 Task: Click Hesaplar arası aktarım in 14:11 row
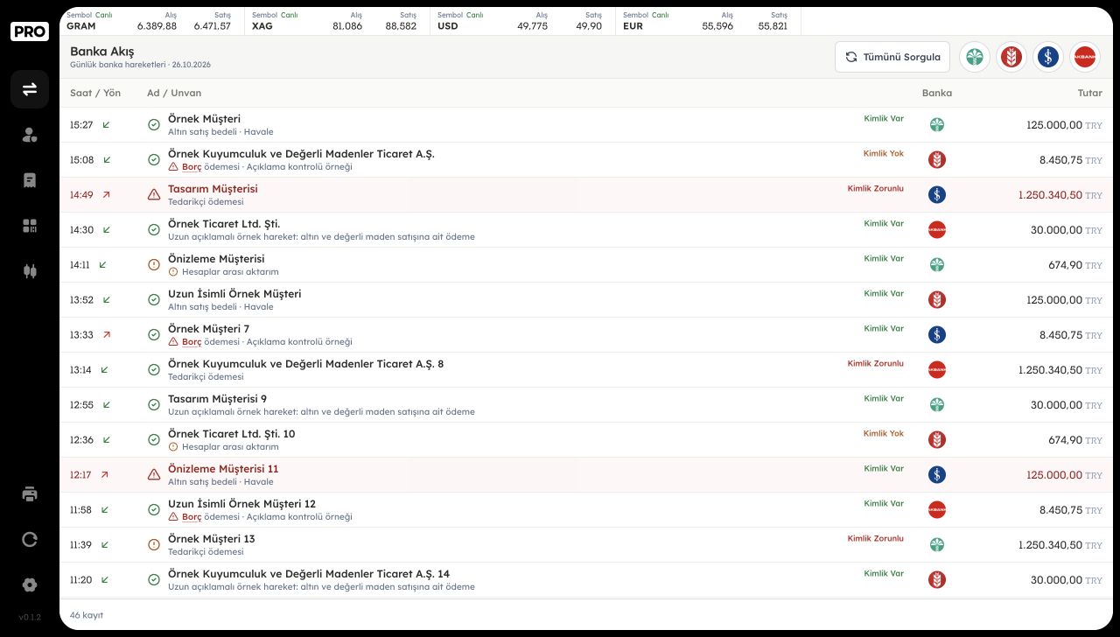(x=230, y=272)
